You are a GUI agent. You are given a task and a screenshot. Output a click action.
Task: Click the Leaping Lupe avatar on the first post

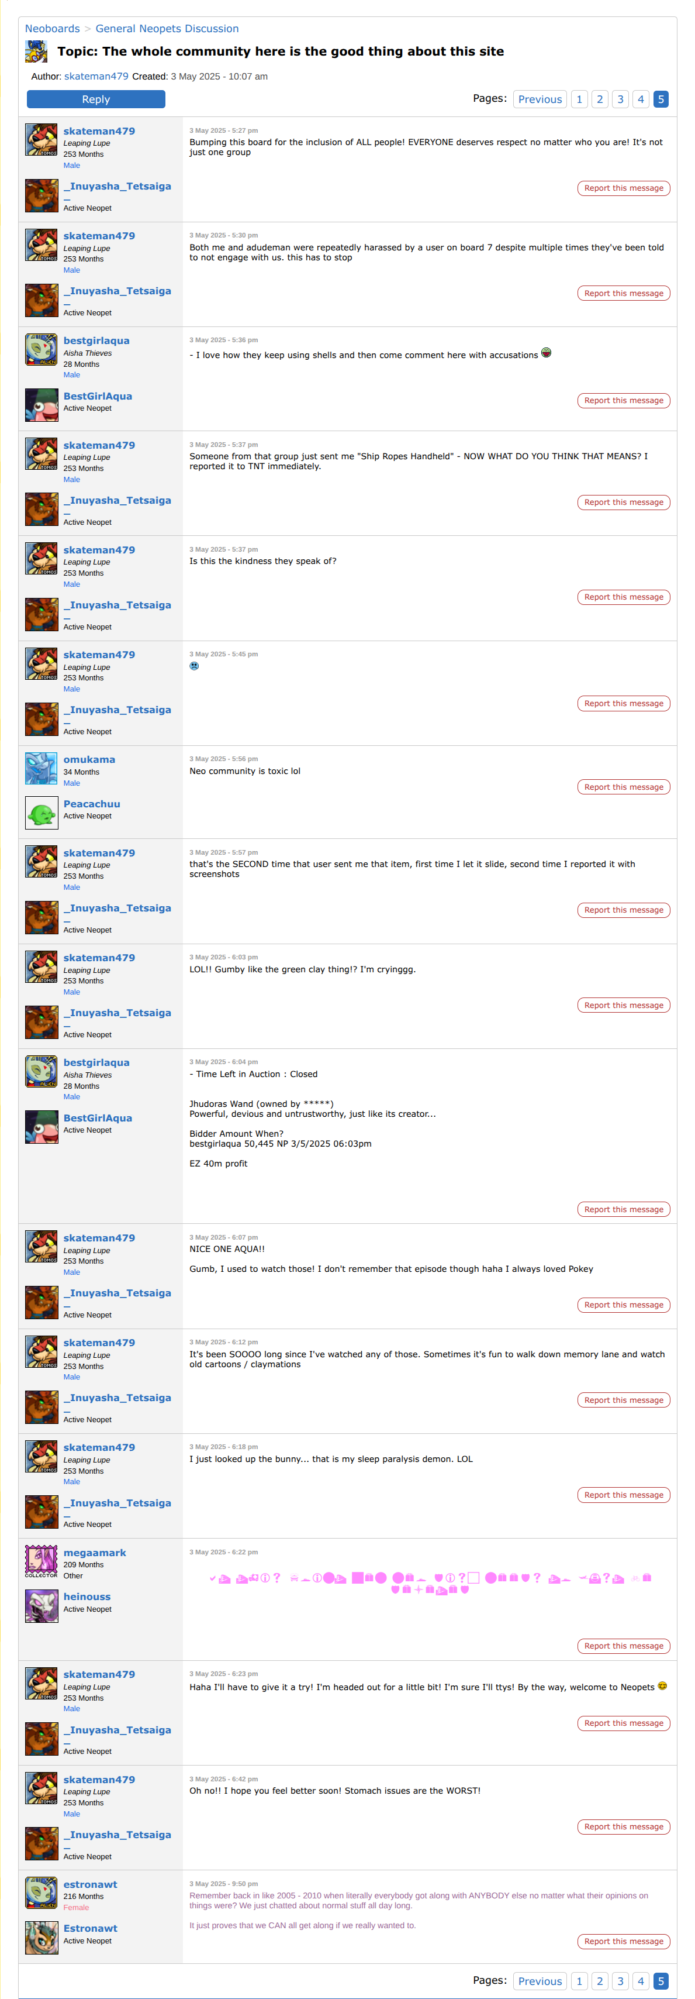(x=41, y=140)
